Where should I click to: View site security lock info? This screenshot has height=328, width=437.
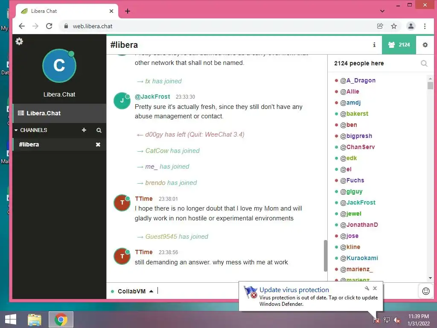click(x=66, y=26)
